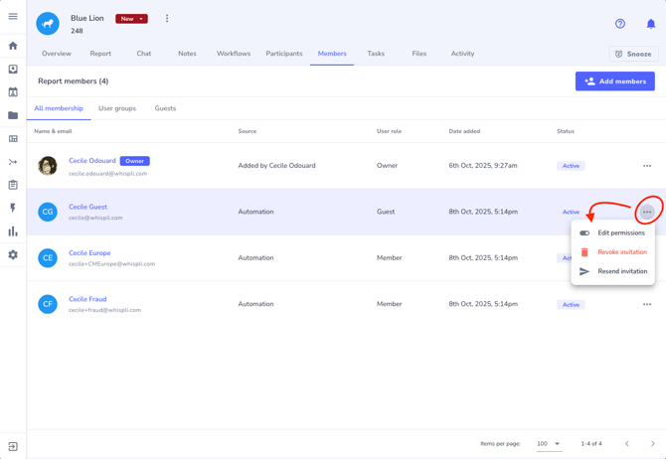Click the Add members button

614,81
